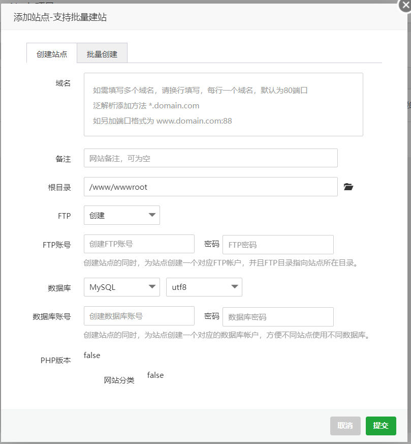Open the MySQL database type dropdown
Screen dimensions: 411x444
(122, 287)
